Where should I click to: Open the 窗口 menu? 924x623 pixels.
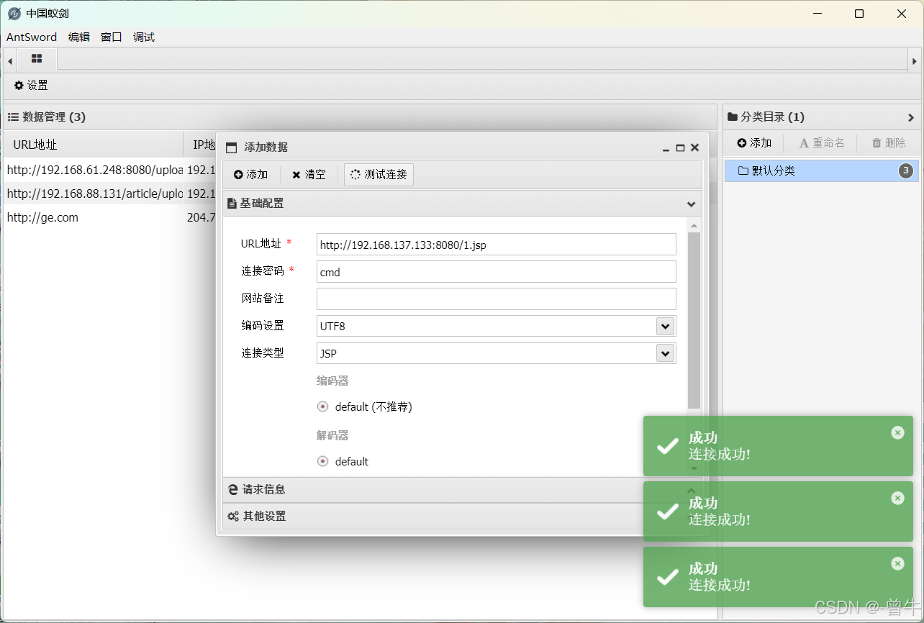coord(112,37)
